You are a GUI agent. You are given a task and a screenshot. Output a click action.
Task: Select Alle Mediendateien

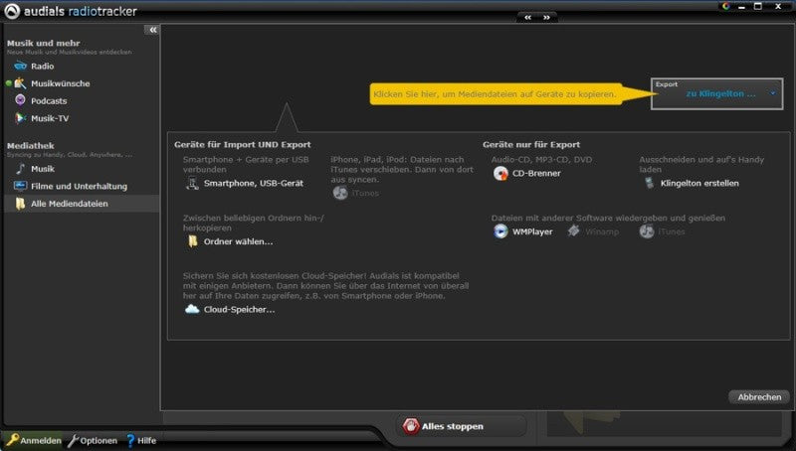point(69,204)
